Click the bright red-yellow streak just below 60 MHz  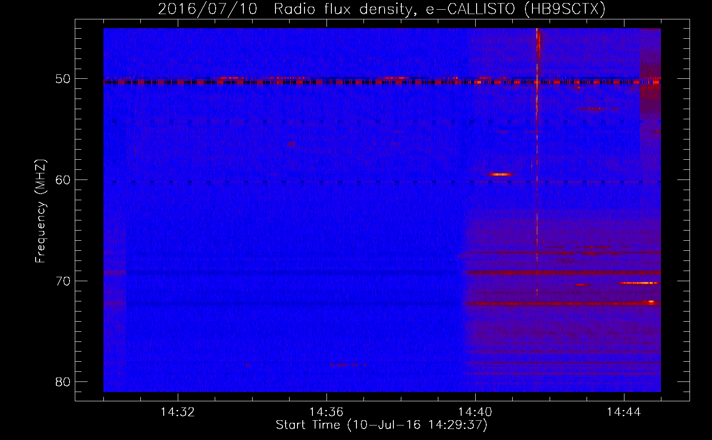501,174
